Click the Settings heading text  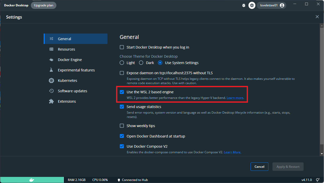(14, 17)
